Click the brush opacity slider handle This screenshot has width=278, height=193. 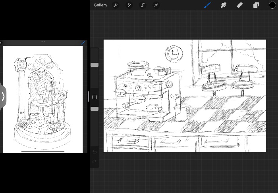click(x=95, y=109)
